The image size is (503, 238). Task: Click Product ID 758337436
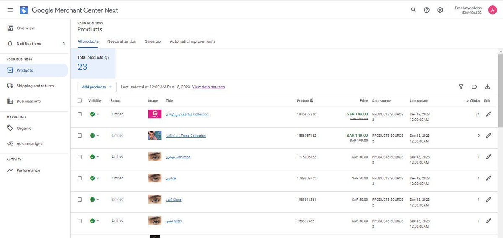point(306,221)
